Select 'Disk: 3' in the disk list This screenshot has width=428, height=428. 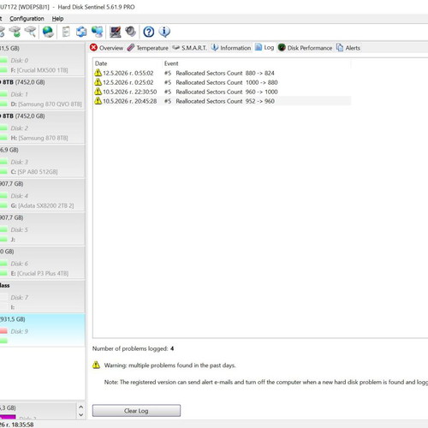click(x=20, y=162)
